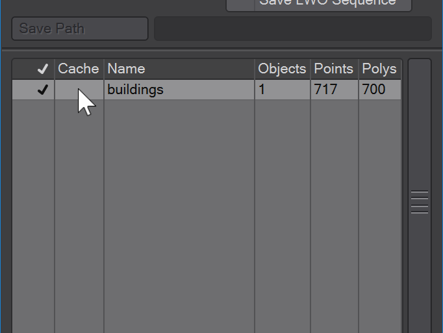Click the small box beside Save LWO Sequence
Viewport: 443px width, 333px height.
click(240, 4)
